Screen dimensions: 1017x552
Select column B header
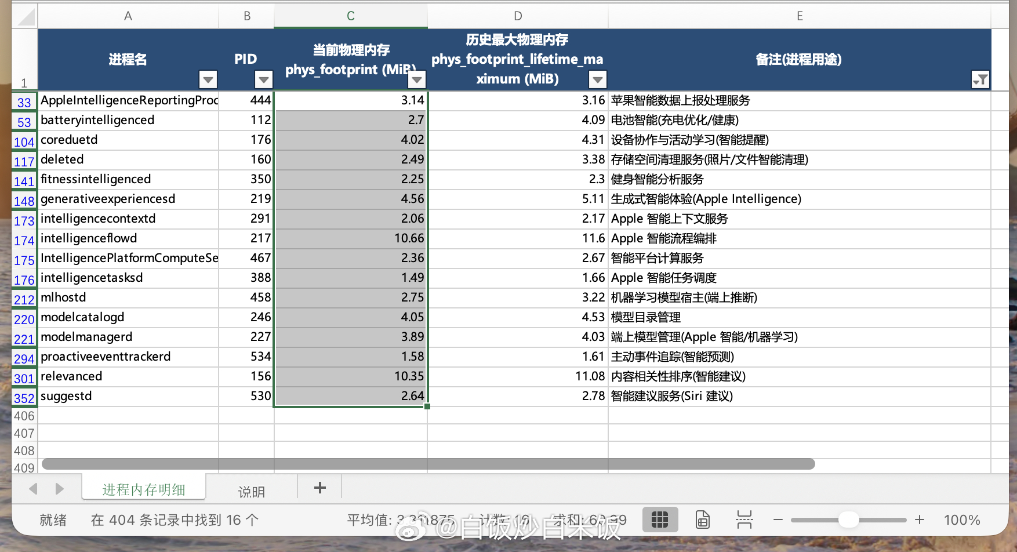pos(246,16)
